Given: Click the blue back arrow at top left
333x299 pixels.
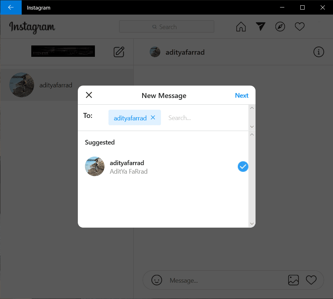Looking at the screenshot, I should 11,7.
